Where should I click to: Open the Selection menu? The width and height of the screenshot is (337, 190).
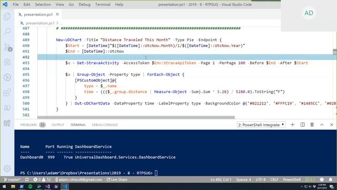click(x=43, y=4)
